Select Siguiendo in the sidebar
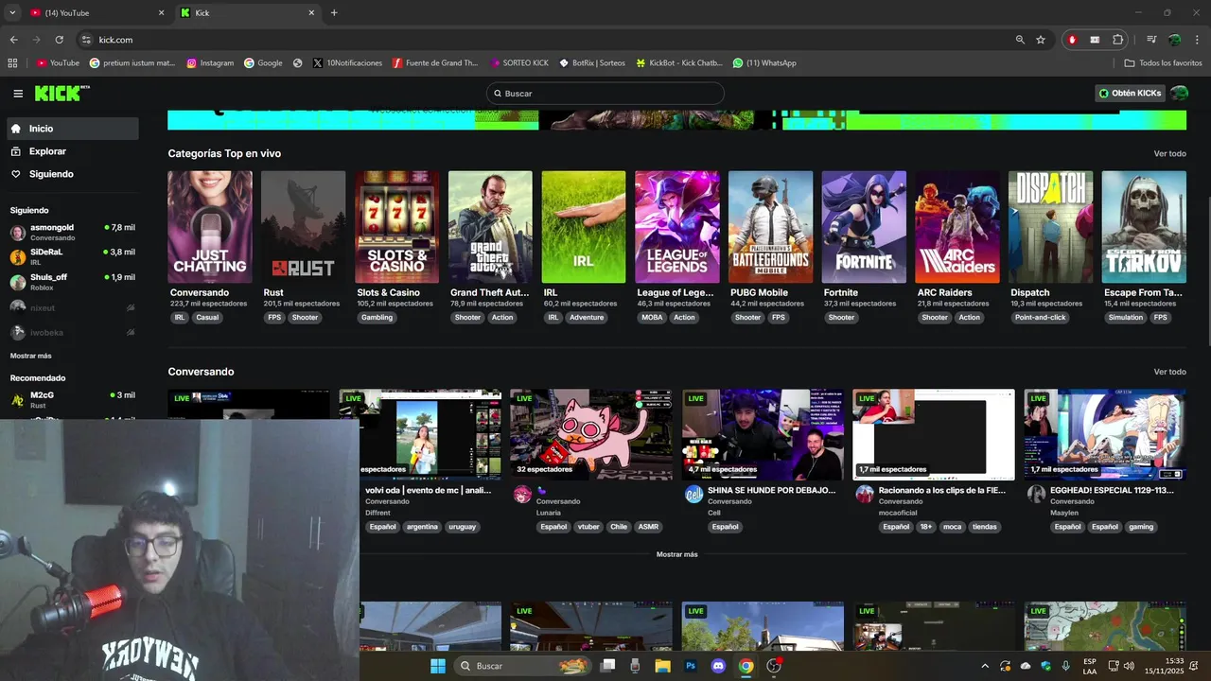The height and width of the screenshot is (681, 1211). 74,174
